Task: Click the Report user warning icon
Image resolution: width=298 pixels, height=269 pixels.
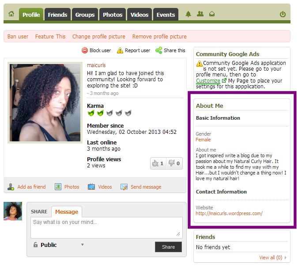Action: coord(120,50)
